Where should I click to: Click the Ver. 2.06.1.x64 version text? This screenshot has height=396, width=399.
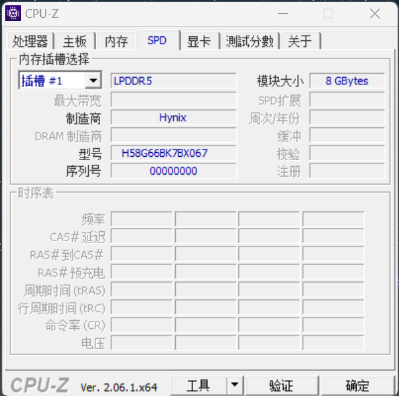pos(119,387)
